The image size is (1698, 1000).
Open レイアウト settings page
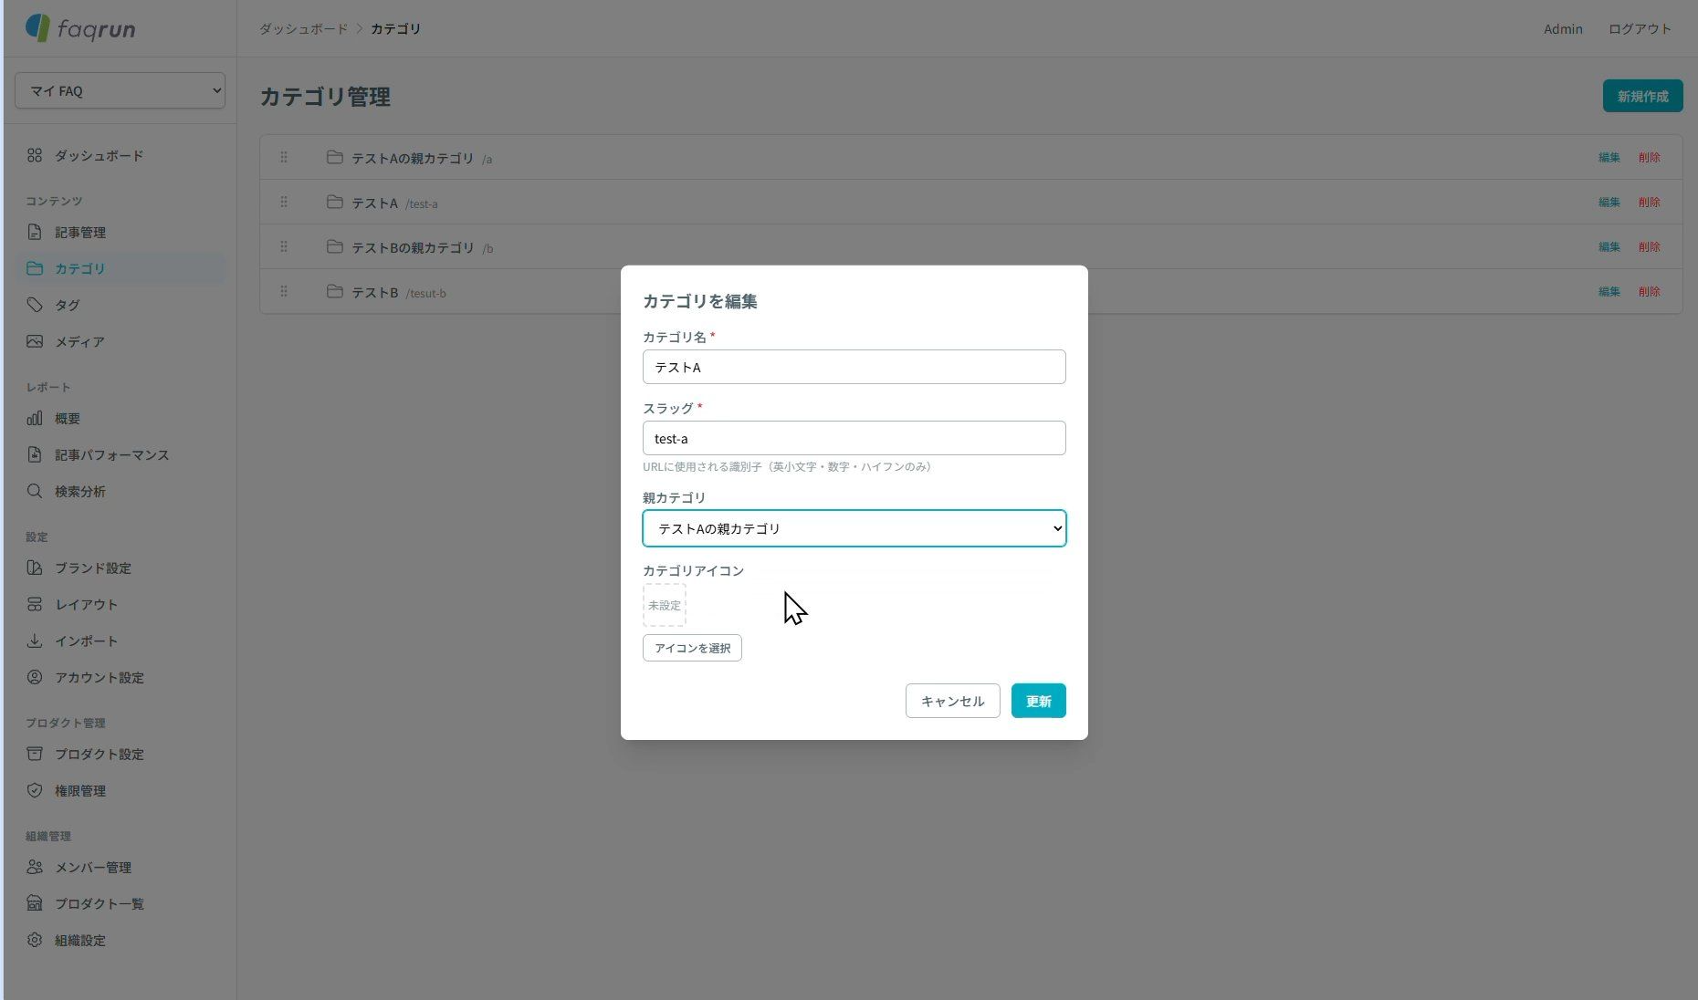(121, 605)
